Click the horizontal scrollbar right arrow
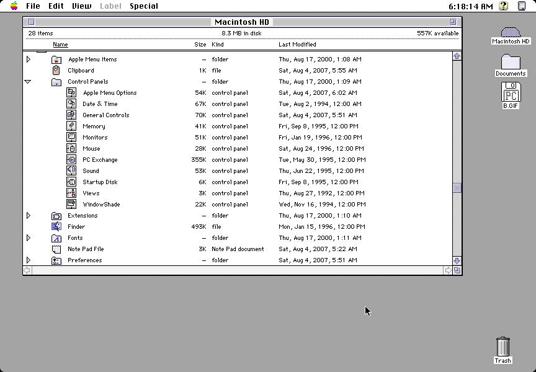The width and height of the screenshot is (536, 372). coord(448,270)
